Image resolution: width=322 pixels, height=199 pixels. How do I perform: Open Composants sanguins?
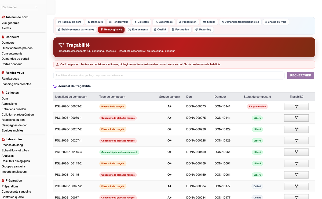16,192
